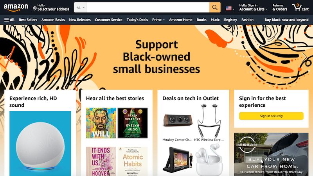
Task: Go to previous banner slide arrow
Action: coord(9,57)
